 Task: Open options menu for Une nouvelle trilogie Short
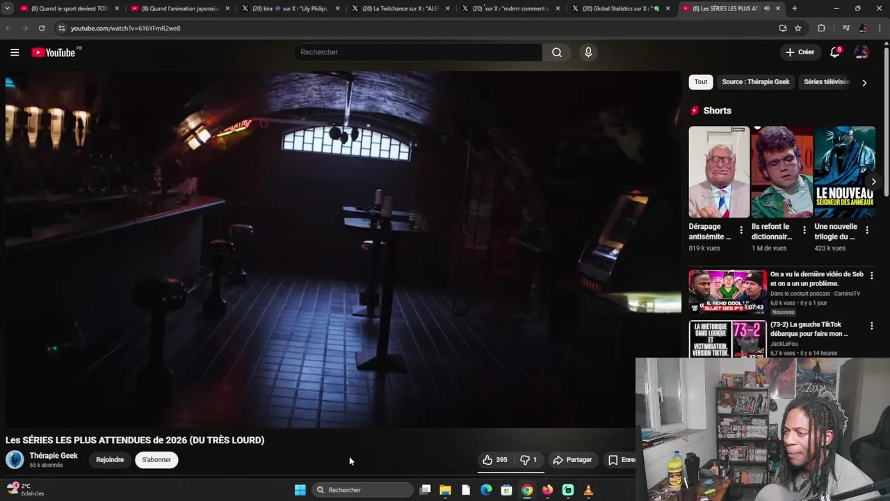[867, 230]
